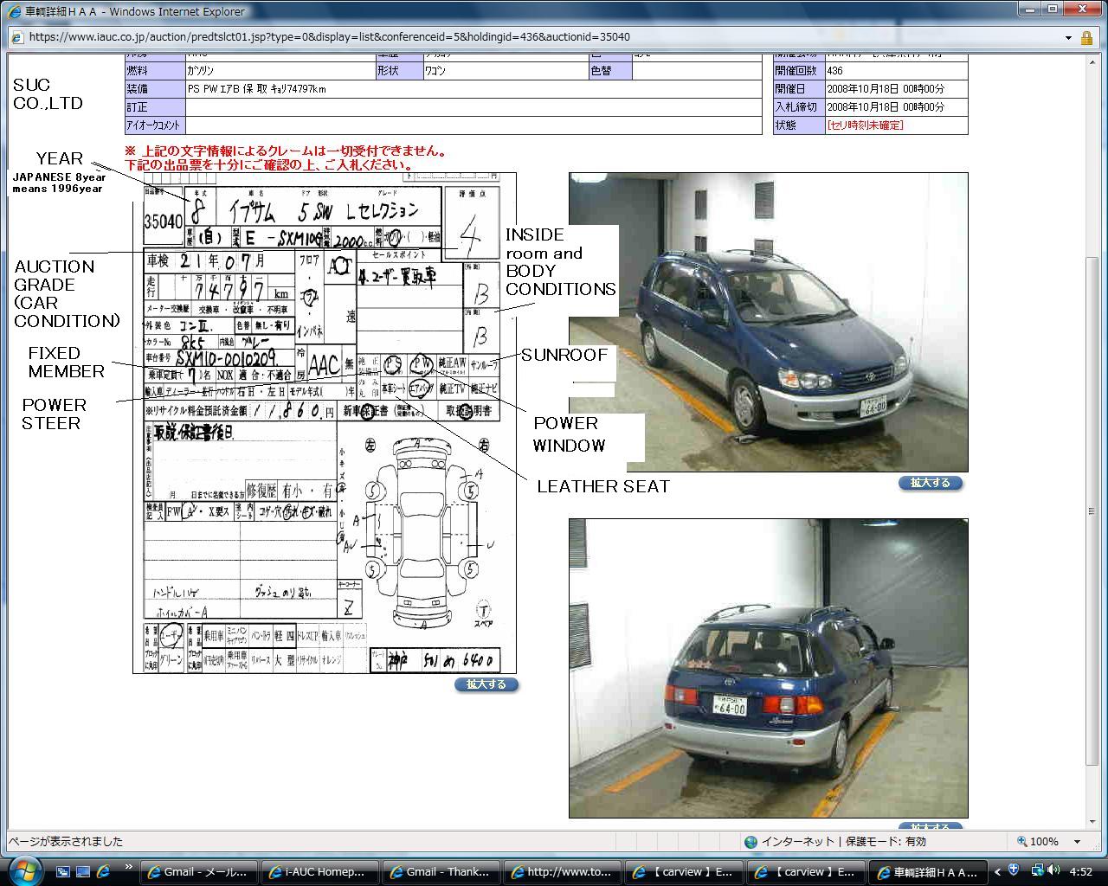Launch Internet Explorer from quick launch
The height and width of the screenshot is (886, 1108).
103,871
